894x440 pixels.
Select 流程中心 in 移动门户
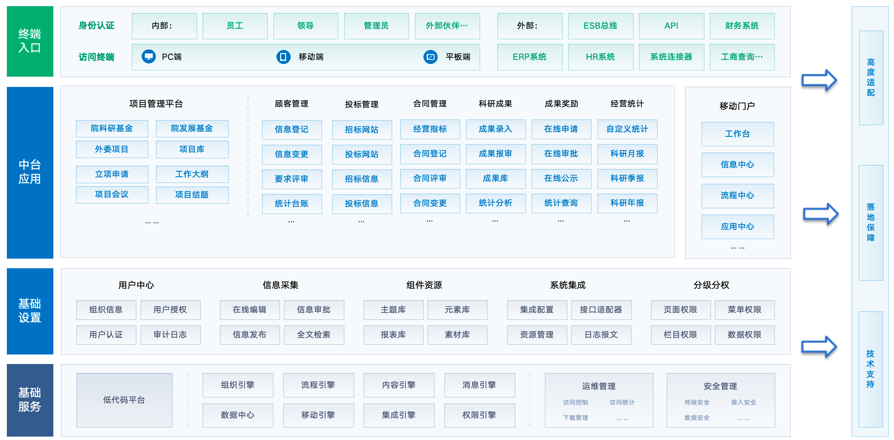coord(738,196)
